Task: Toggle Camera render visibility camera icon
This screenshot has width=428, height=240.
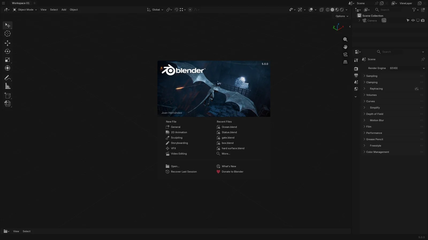Action: pyautogui.click(x=423, y=21)
